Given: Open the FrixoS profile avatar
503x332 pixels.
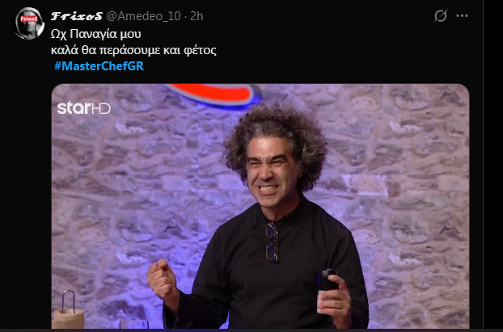Looking at the screenshot, I should pos(29,23).
